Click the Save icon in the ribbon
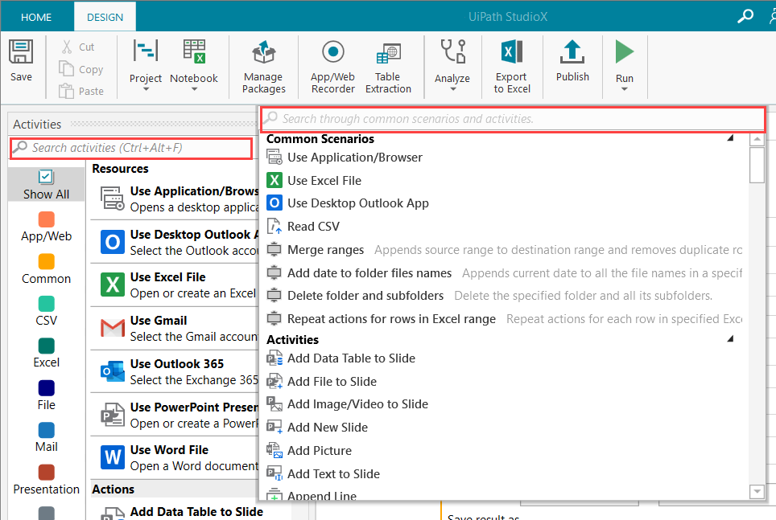 click(x=21, y=53)
